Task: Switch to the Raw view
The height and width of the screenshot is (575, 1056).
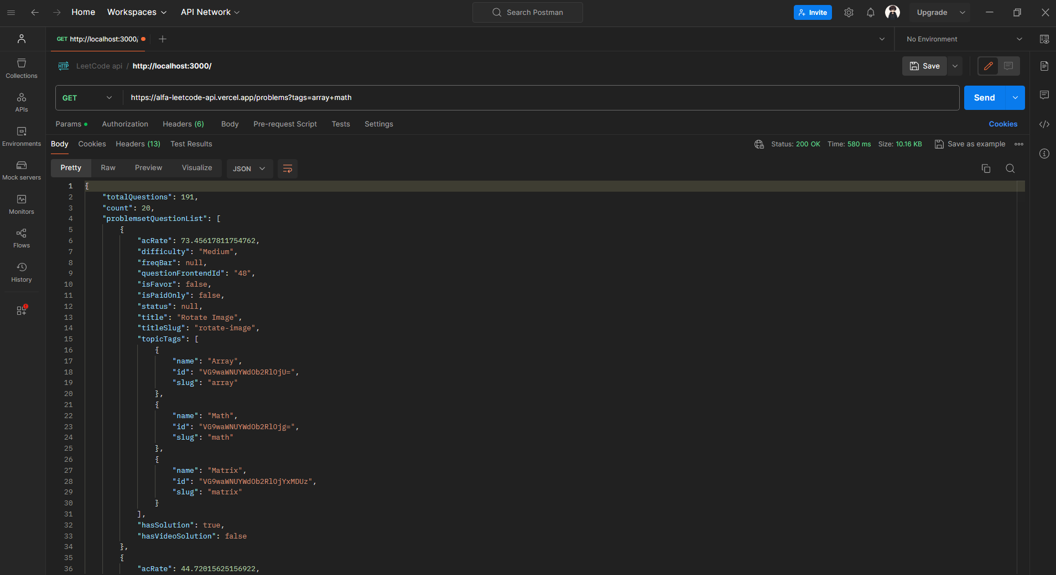Action: [108, 168]
